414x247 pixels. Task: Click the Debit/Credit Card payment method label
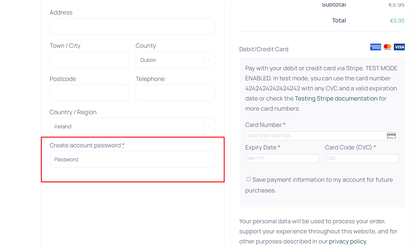pyautogui.click(x=264, y=49)
